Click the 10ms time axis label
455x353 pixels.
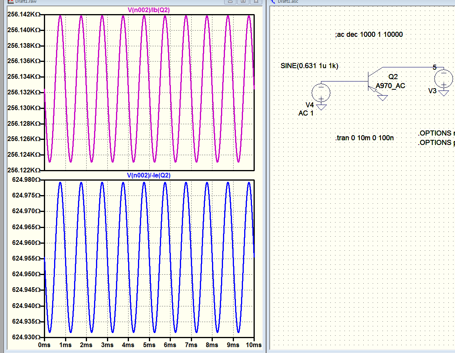[254, 345]
